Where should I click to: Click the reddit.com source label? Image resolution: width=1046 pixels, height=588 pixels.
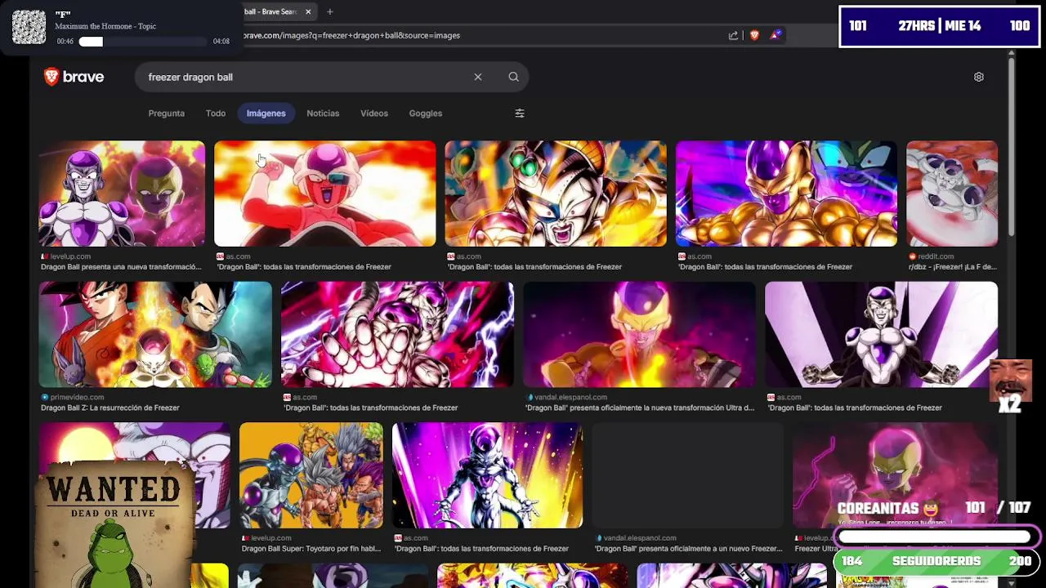[x=936, y=256]
